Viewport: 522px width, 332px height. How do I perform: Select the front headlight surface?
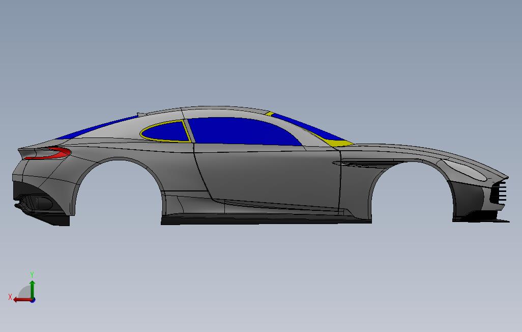coord(465,170)
